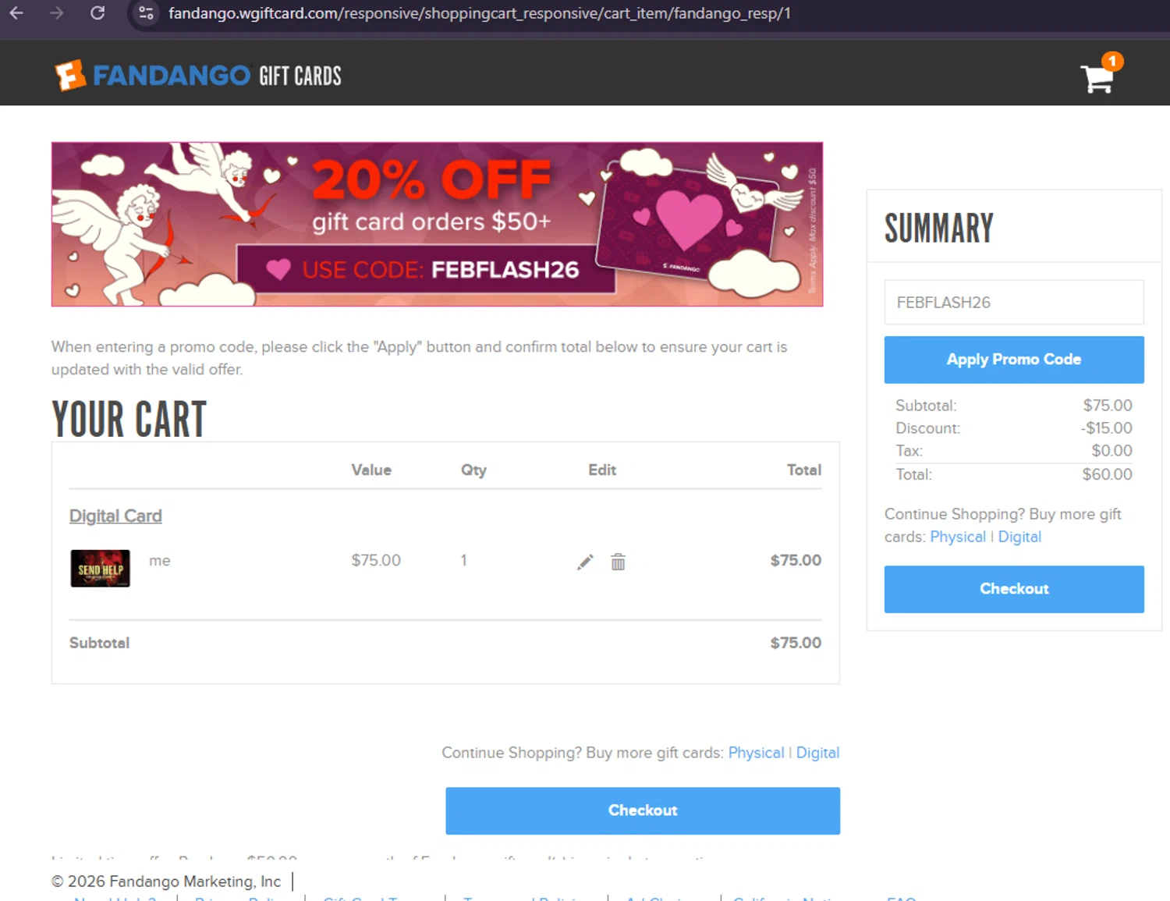Image resolution: width=1170 pixels, height=901 pixels.
Task: Click the Fandango Gift Cards logo
Action: click(198, 76)
